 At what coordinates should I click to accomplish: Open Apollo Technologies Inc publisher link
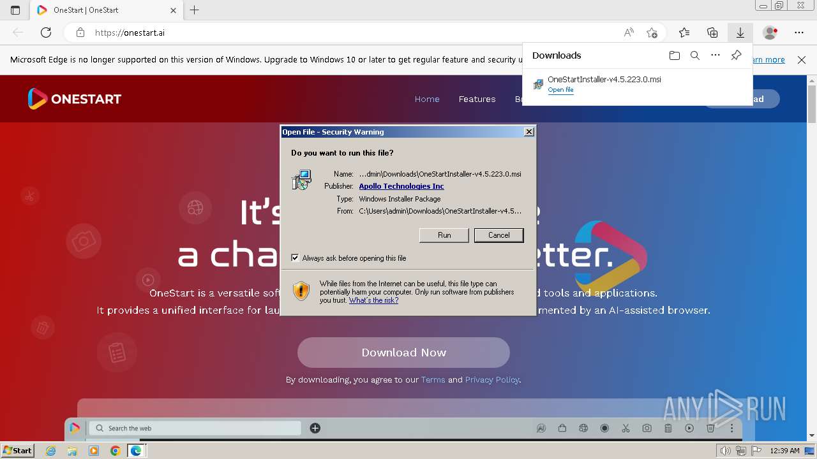pyautogui.click(x=401, y=186)
